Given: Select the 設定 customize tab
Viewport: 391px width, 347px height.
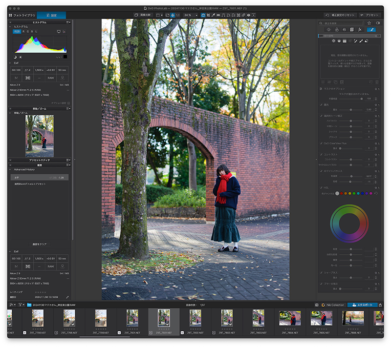Looking at the screenshot, I should [51, 15].
